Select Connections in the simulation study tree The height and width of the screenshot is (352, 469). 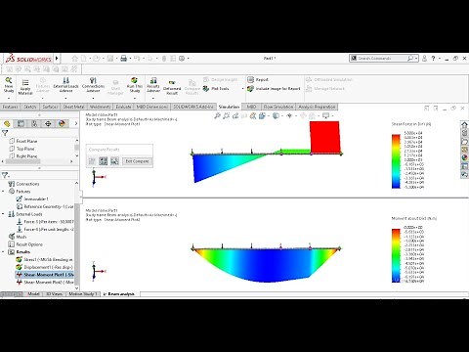pyautogui.click(x=23, y=184)
